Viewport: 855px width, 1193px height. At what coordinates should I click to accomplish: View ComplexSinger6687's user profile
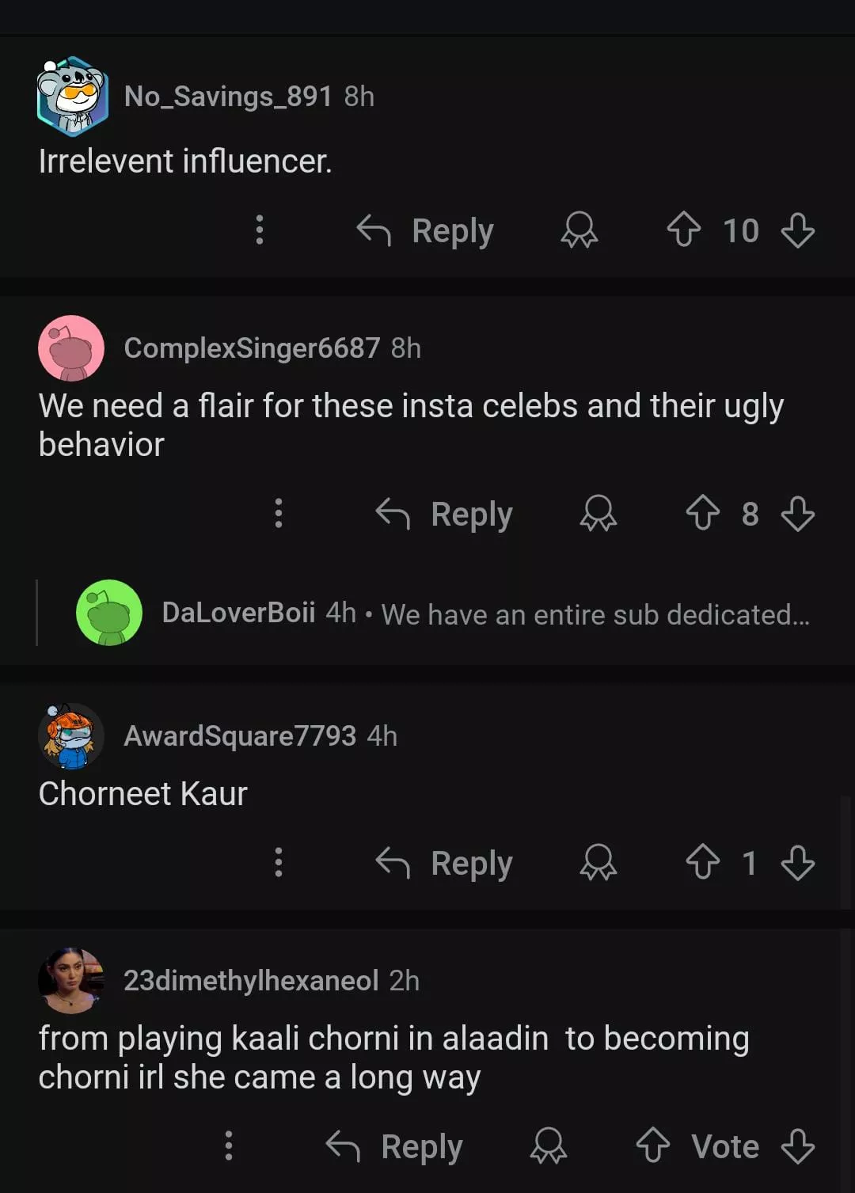pyautogui.click(x=251, y=348)
